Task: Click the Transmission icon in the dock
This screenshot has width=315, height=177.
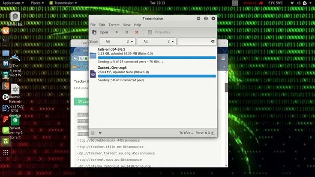Action: coord(5,141)
